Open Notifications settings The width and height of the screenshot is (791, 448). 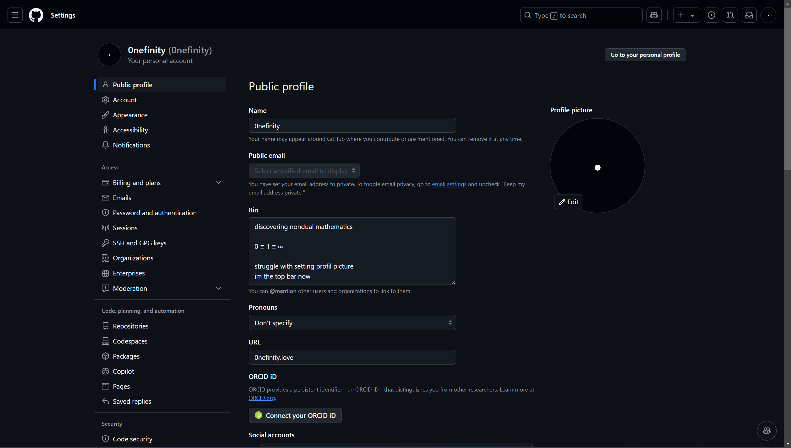162,145
